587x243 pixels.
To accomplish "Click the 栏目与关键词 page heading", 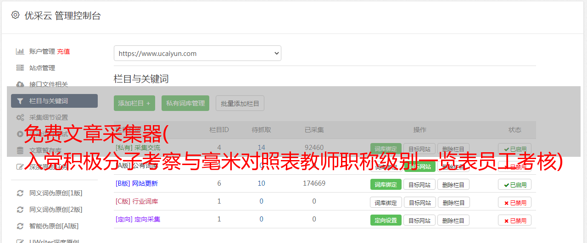I will pyautogui.click(x=141, y=79).
